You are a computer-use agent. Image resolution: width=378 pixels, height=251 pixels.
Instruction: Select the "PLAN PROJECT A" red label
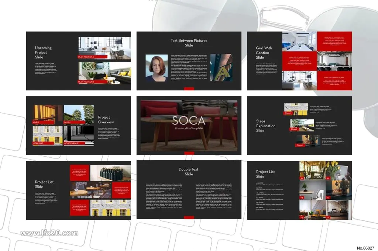93,57
